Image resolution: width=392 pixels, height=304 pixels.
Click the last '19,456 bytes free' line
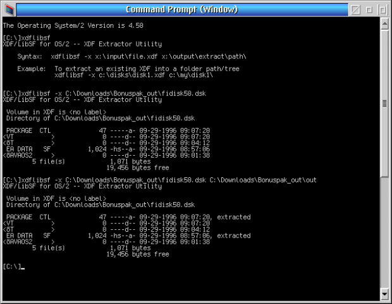(138, 254)
